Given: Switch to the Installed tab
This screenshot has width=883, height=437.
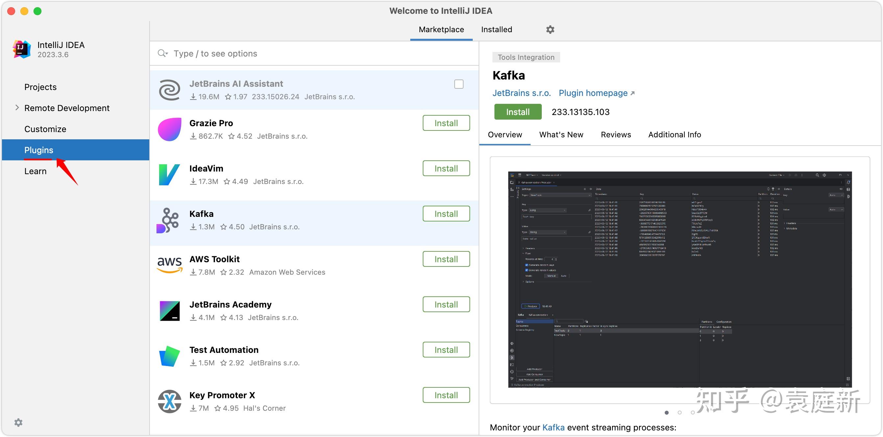Looking at the screenshot, I should coord(496,30).
